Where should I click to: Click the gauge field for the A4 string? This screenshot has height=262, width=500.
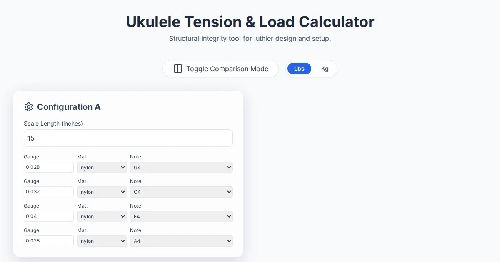tap(49, 241)
